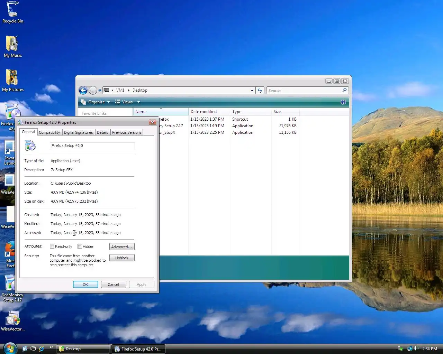Click the taskbar clock showing 2:34 PM

pyautogui.click(x=430, y=349)
